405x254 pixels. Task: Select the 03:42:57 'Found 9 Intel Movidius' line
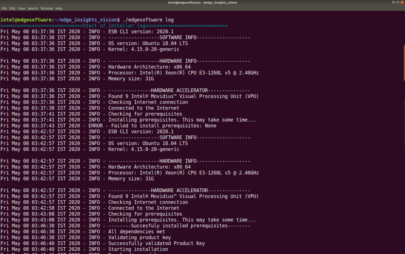click(130, 197)
